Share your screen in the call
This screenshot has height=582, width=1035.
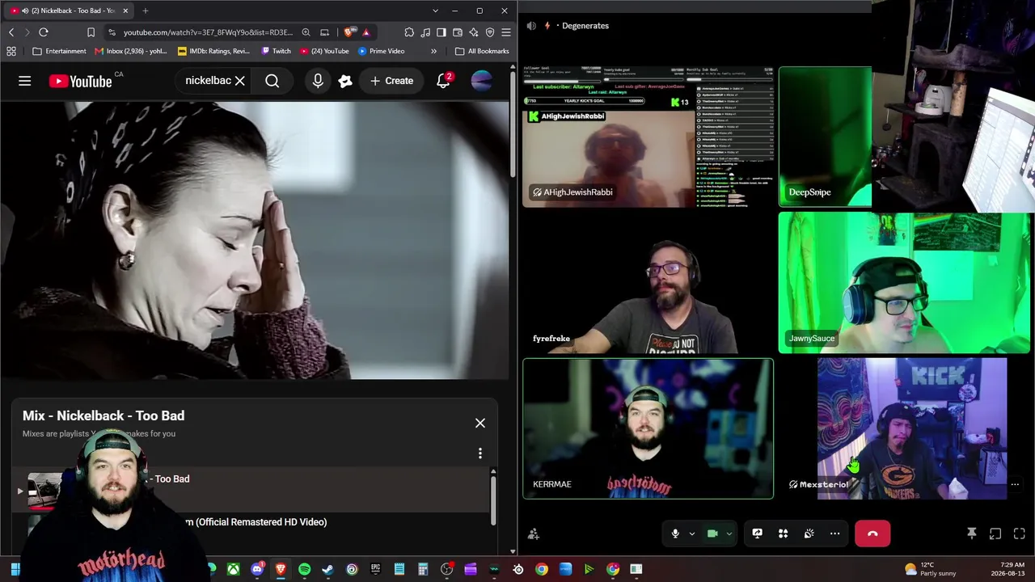click(x=757, y=533)
